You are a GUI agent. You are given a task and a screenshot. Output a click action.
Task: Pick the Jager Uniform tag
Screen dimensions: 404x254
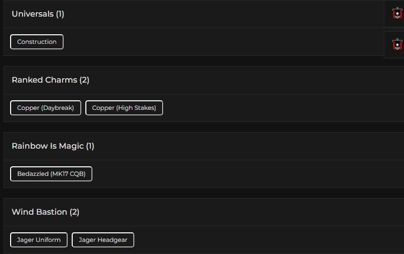point(39,240)
